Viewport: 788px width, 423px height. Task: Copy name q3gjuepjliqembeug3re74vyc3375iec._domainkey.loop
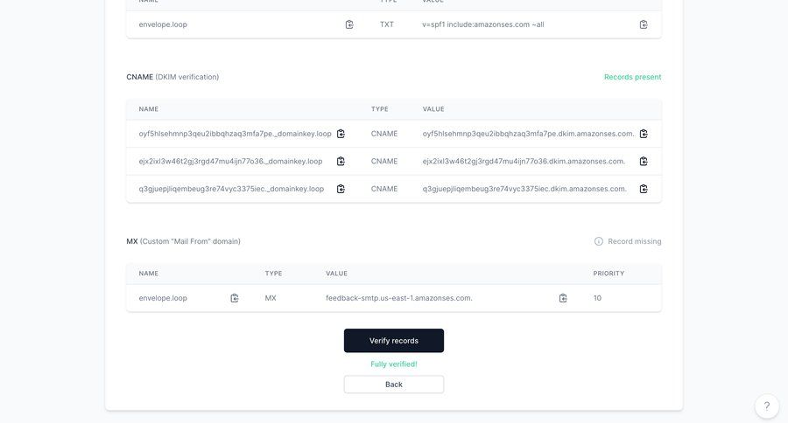pyautogui.click(x=341, y=189)
